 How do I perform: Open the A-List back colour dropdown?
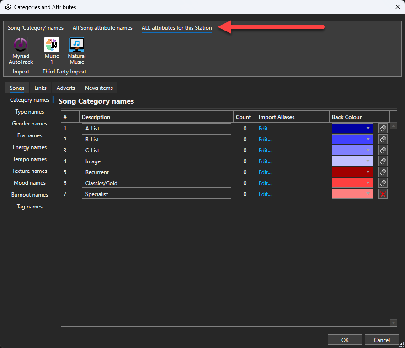point(368,129)
